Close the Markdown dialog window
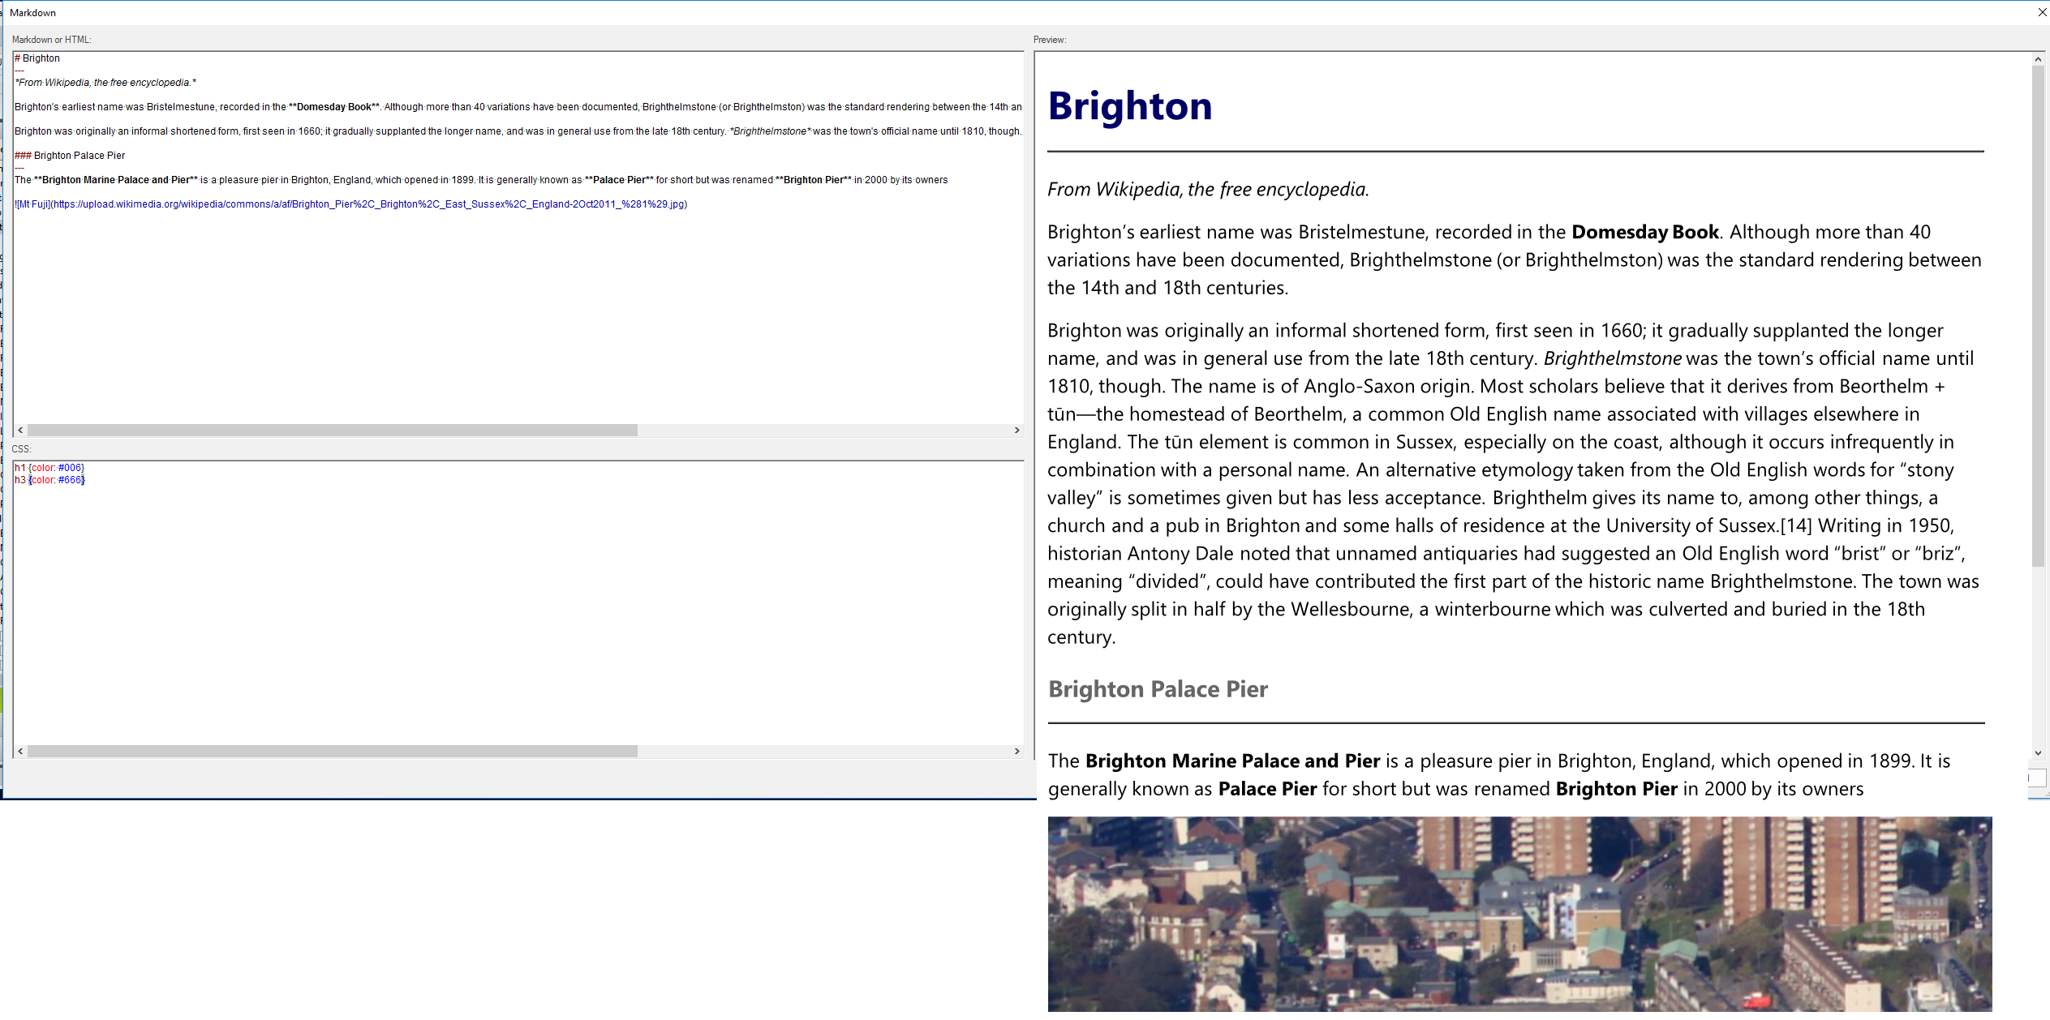Screen dimensions: 2050x1020 click(x=2042, y=12)
